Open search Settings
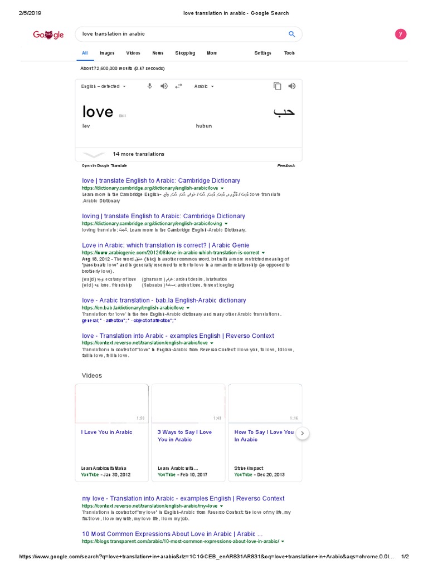The width and height of the screenshot is (428, 570). (263, 53)
